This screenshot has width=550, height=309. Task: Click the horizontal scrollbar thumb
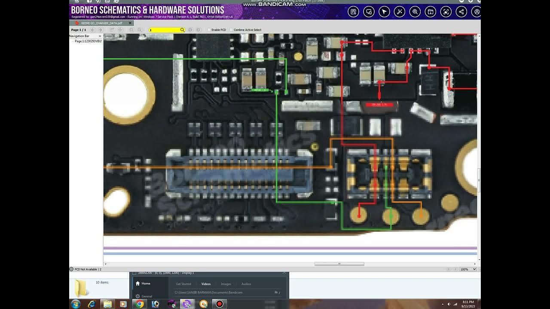(339, 264)
